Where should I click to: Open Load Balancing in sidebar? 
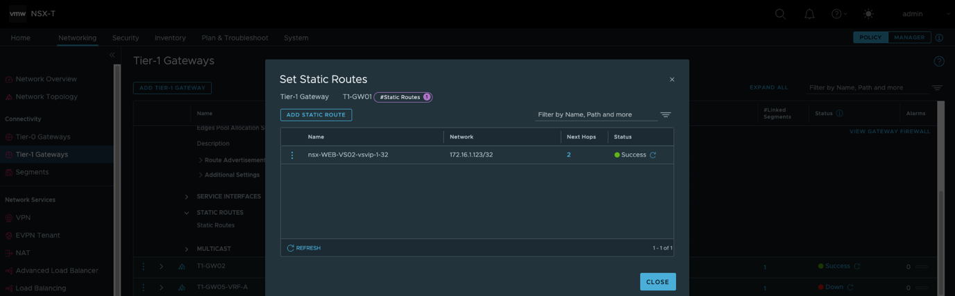tap(41, 288)
